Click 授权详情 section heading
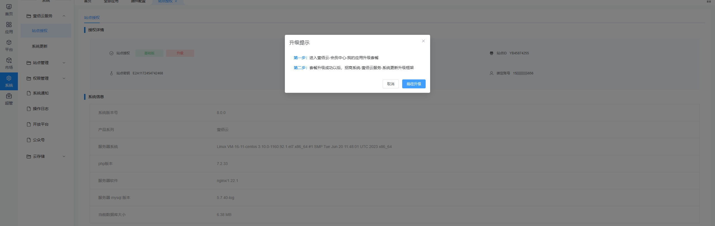 pos(96,30)
